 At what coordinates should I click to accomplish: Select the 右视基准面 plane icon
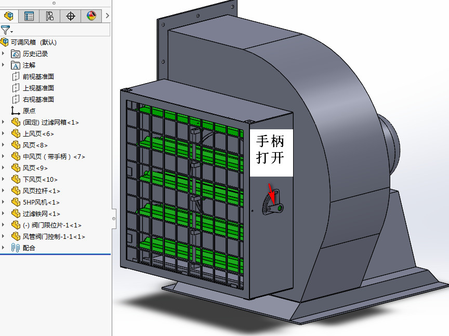pos(16,100)
